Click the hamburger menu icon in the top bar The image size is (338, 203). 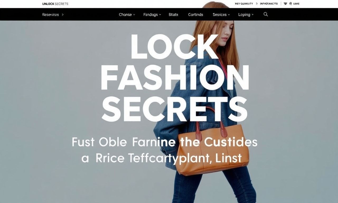coord(285,4)
